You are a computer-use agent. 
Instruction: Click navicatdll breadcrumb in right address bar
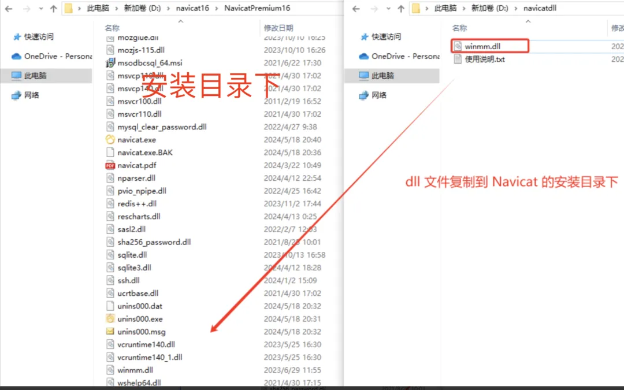pyautogui.click(x=540, y=8)
